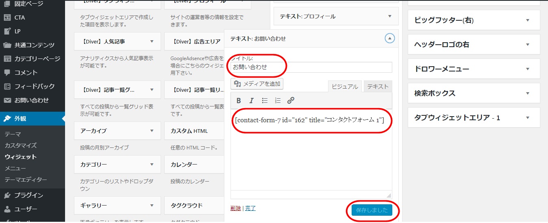Click the タイトル input field

click(311, 67)
